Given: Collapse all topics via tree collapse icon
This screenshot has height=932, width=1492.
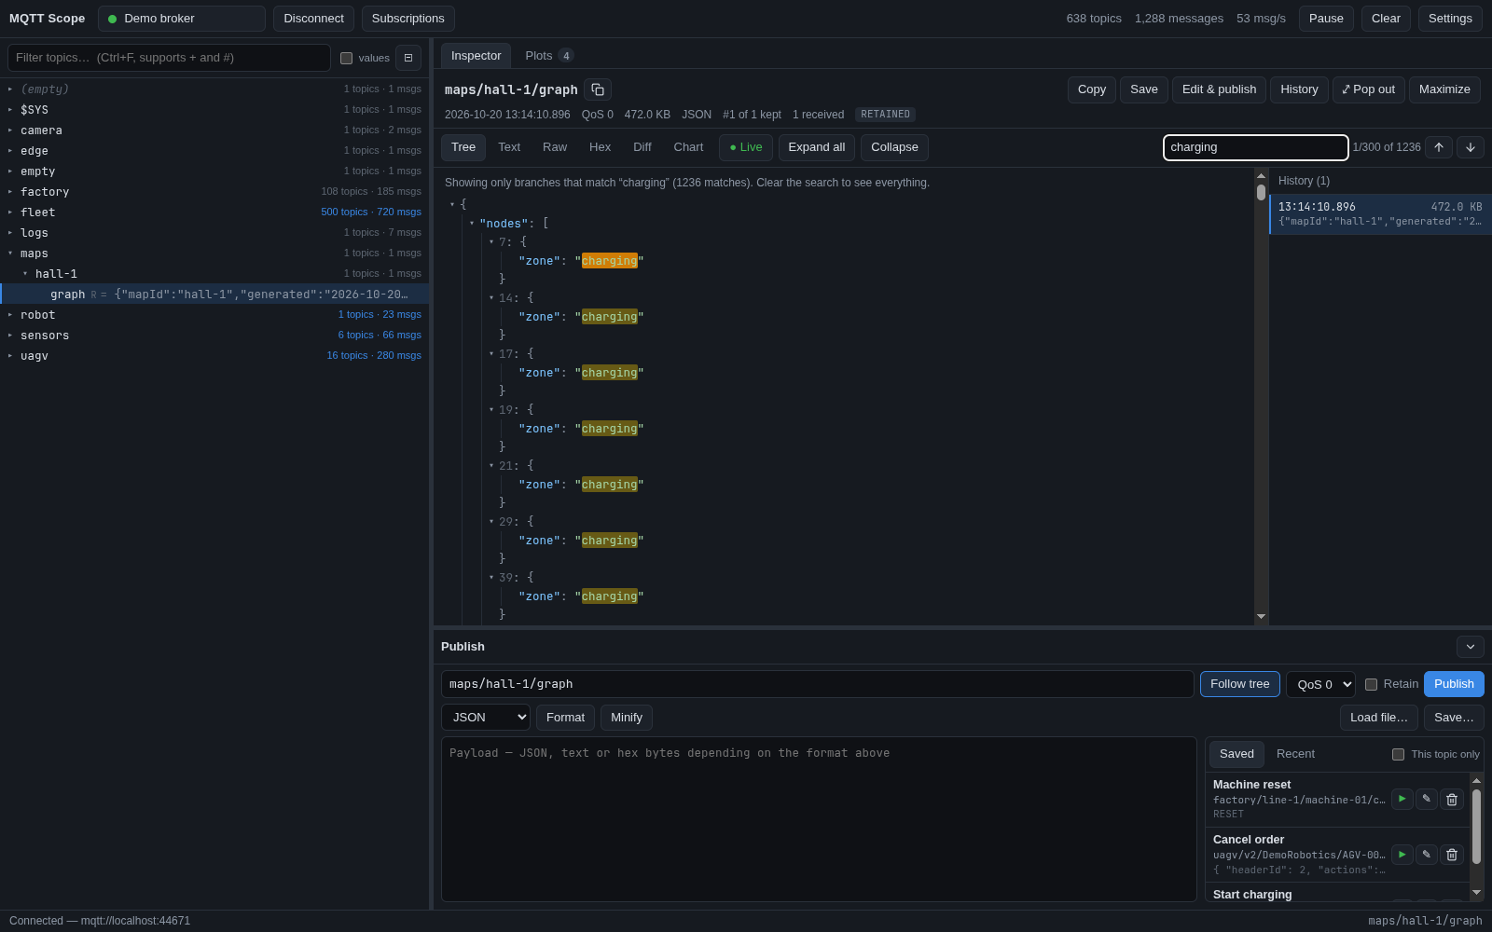Looking at the screenshot, I should pyautogui.click(x=408, y=58).
